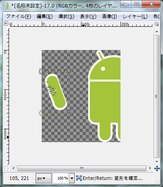Open the 画像(I) menu
This screenshot has width=163, height=187.
coord(109,17)
